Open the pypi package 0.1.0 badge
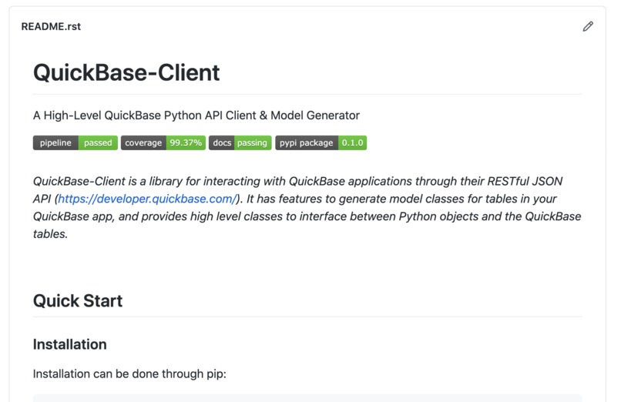Image resolution: width=621 pixels, height=402 pixels. pos(321,142)
